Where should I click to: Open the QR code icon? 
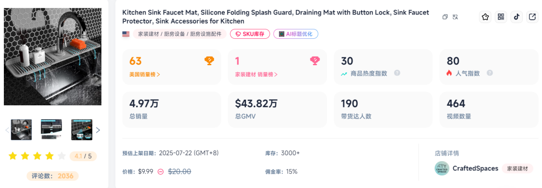(x=501, y=17)
